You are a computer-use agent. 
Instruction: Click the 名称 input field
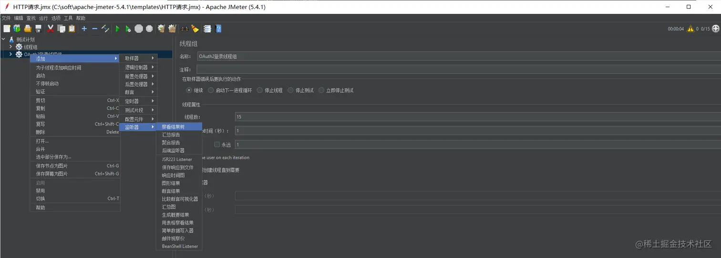click(459, 56)
